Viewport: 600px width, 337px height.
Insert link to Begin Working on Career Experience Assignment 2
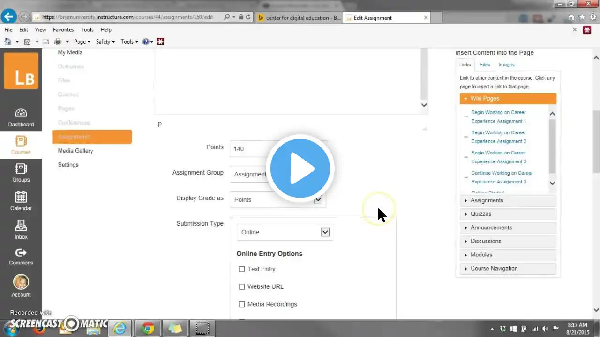coord(499,137)
